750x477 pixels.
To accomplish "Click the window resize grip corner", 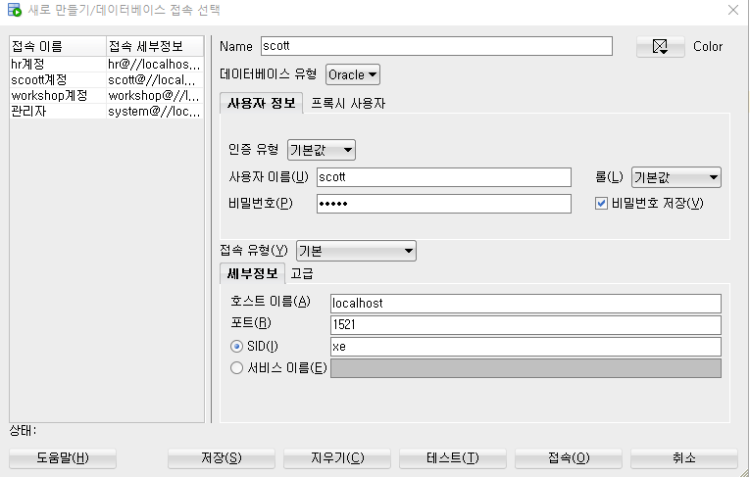I will (745, 472).
